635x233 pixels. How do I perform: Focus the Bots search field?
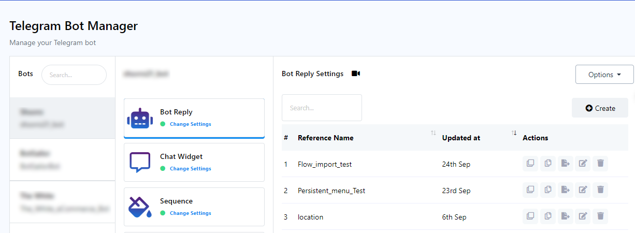(74, 75)
